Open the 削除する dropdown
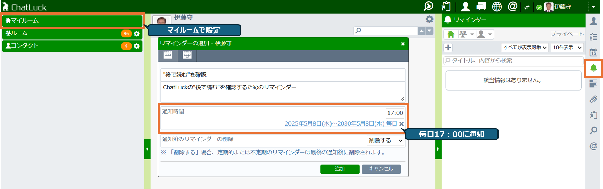This screenshot has width=603, height=189. [x=386, y=141]
